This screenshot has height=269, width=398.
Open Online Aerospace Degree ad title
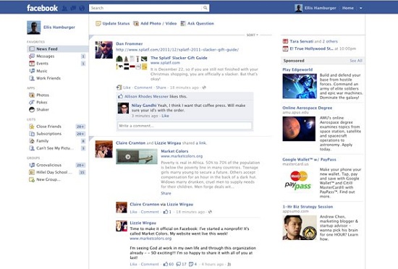(307, 108)
